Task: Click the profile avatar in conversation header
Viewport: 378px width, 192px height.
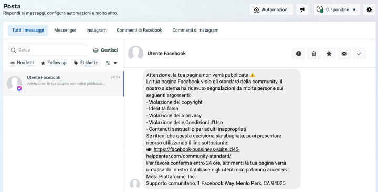Action: 136,53
